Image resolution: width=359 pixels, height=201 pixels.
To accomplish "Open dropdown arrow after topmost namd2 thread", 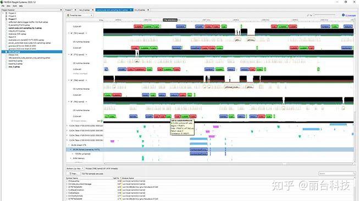I will pyautogui.click(x=86, y=33).
